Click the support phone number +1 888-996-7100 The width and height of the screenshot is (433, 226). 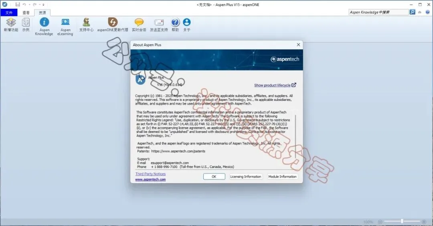164,167
